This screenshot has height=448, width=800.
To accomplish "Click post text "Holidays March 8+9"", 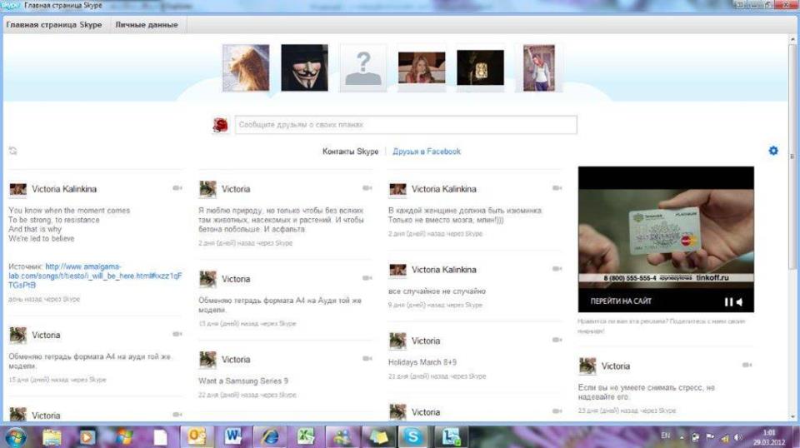I will (422, 362).
